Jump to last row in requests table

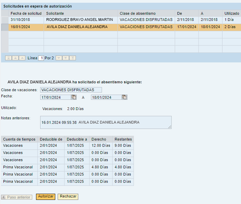click(x=73, y=58)
